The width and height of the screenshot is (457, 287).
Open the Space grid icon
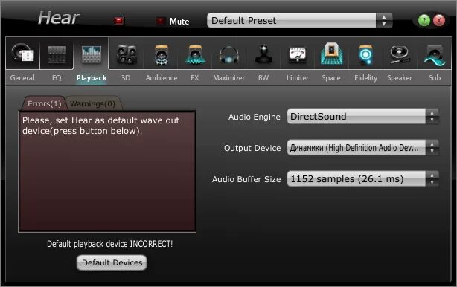tap(332, 54)
